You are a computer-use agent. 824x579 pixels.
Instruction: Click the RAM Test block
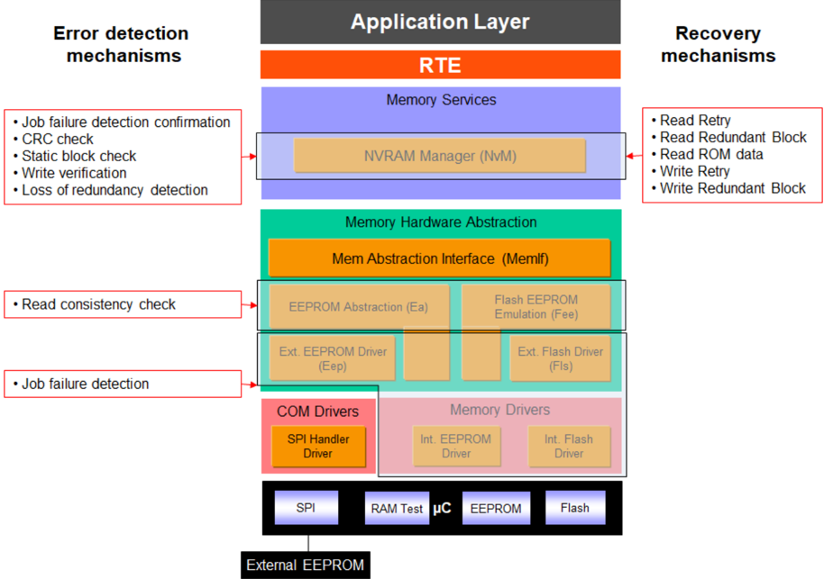(397, 508)
